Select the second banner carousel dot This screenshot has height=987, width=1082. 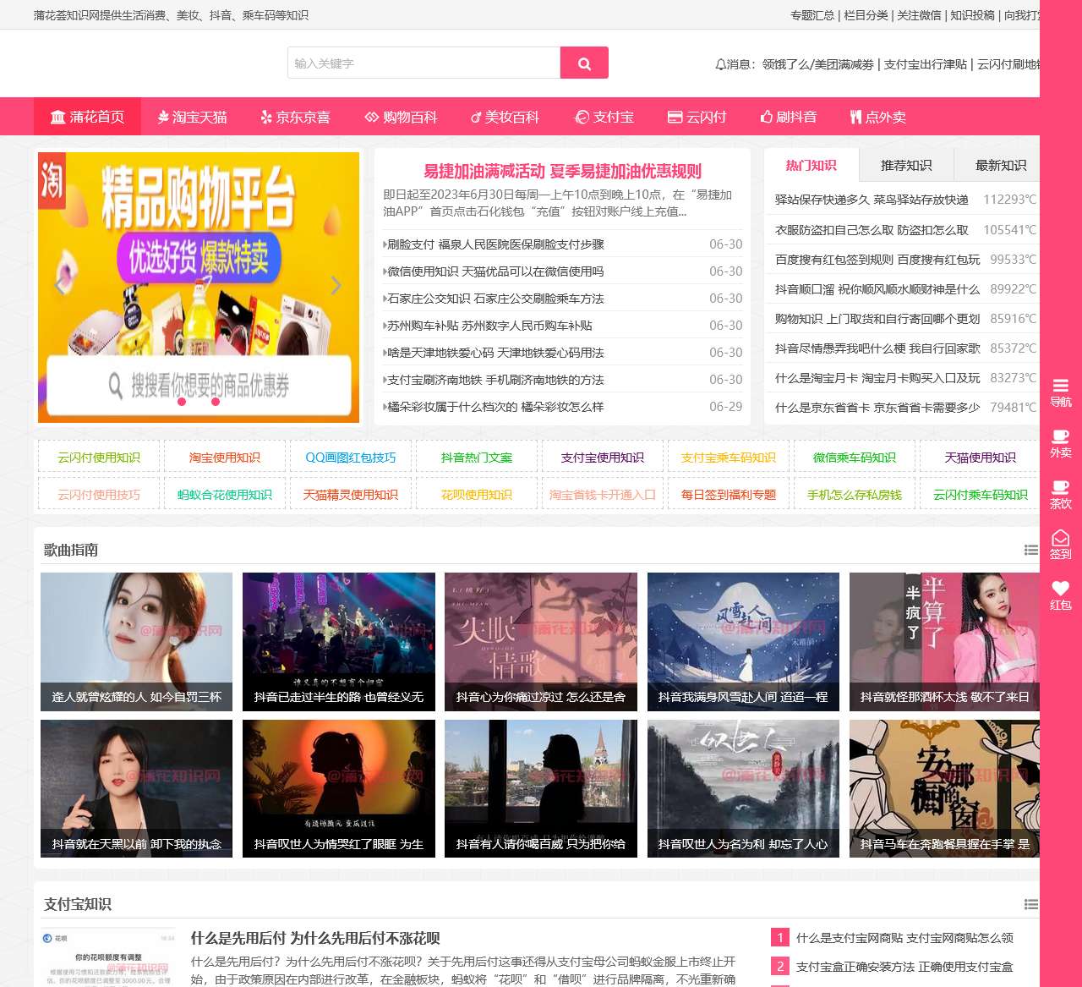pyautogui.click(x=199, y=402)
